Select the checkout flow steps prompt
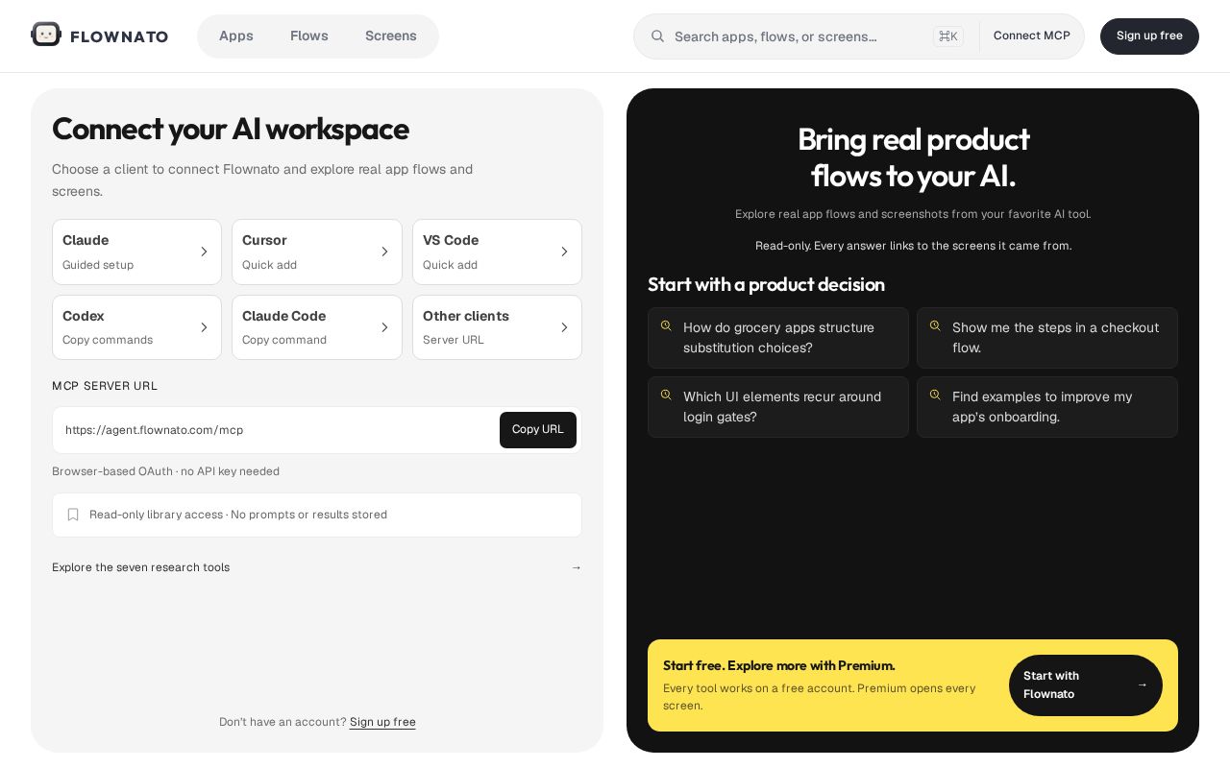The image size is (1230, 768). pos(1047,338)
